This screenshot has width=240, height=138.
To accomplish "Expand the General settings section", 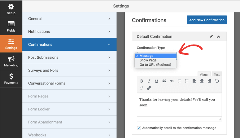I will 69,19.
